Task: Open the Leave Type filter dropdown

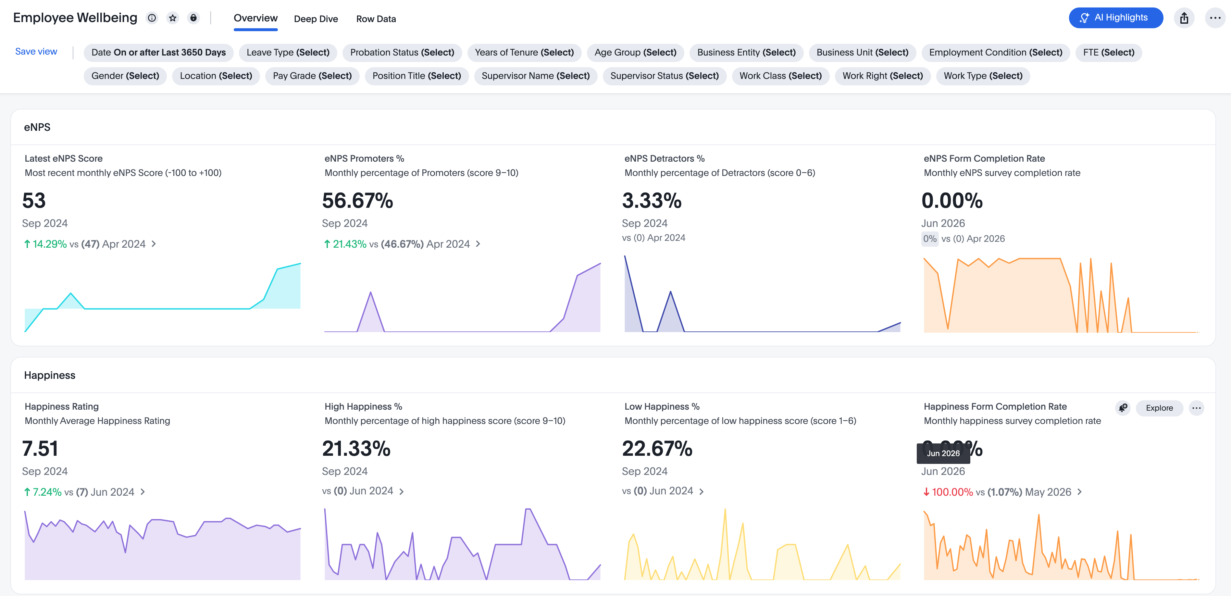Action: [x=288, y=53]
